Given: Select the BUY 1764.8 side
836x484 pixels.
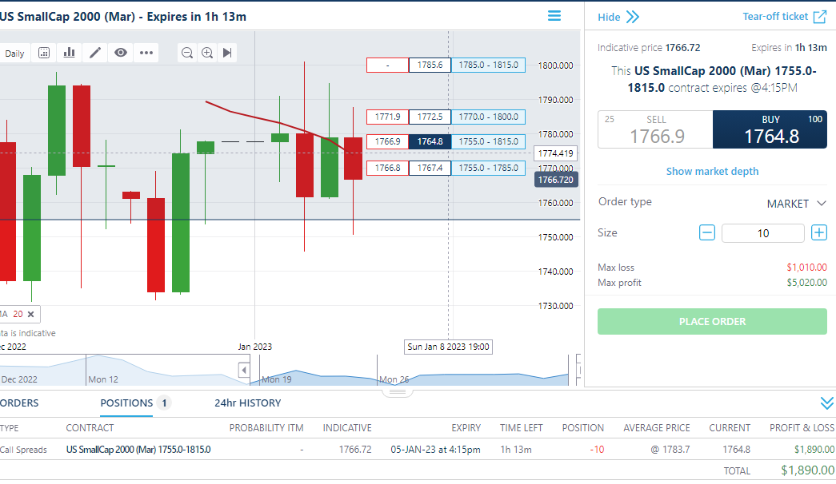Looking at the screenshot, I should click(x=770, y=129).
